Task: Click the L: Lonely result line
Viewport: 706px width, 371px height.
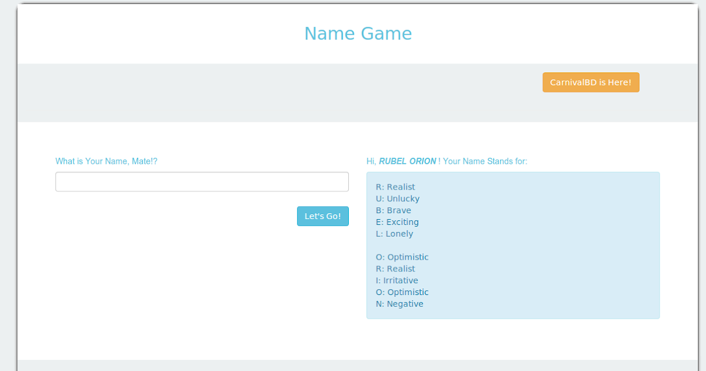Action: (394, 234)
